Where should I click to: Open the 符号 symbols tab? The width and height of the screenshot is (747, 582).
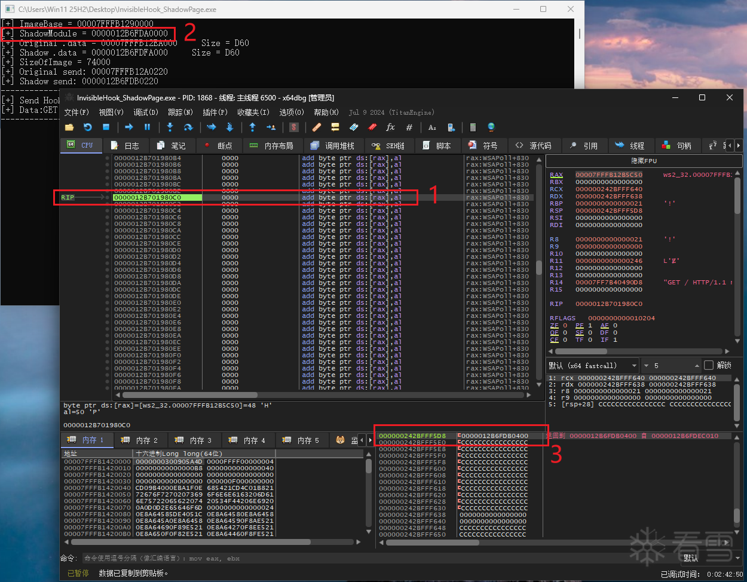(483, 145)
